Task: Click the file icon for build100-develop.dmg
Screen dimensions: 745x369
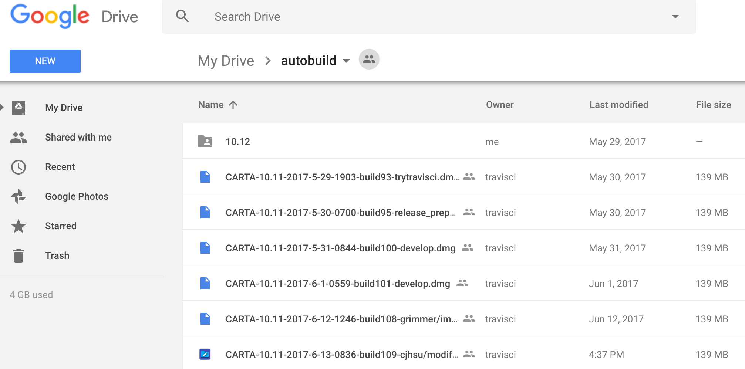Action: point(205,248)
